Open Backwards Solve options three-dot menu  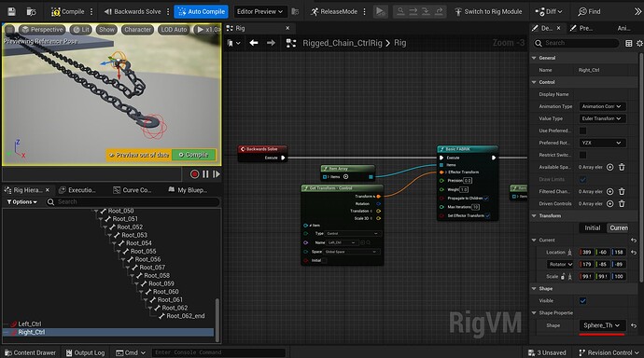168,11
